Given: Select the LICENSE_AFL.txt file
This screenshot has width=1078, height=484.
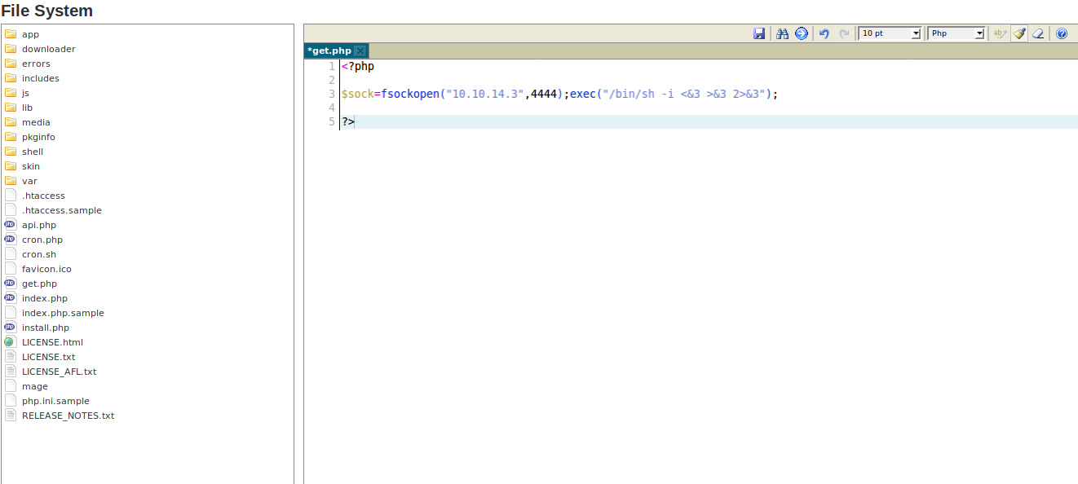Looking at the screenshot, I should coord(59,372).
